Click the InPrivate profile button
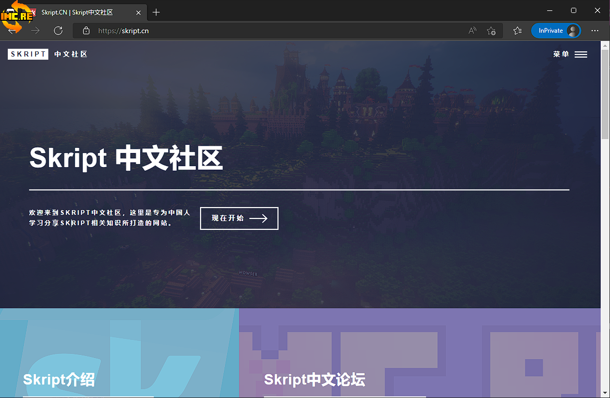 click(x=555, y=31)
